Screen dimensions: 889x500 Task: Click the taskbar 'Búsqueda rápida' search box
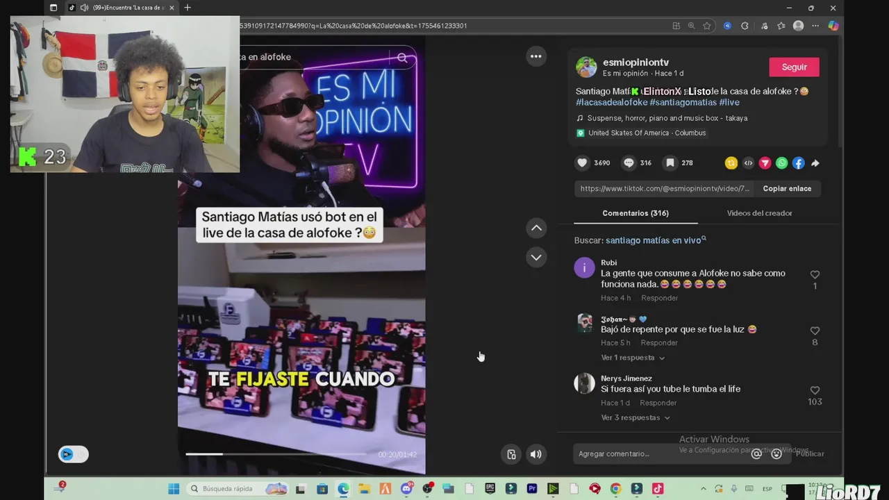[238, 489]
